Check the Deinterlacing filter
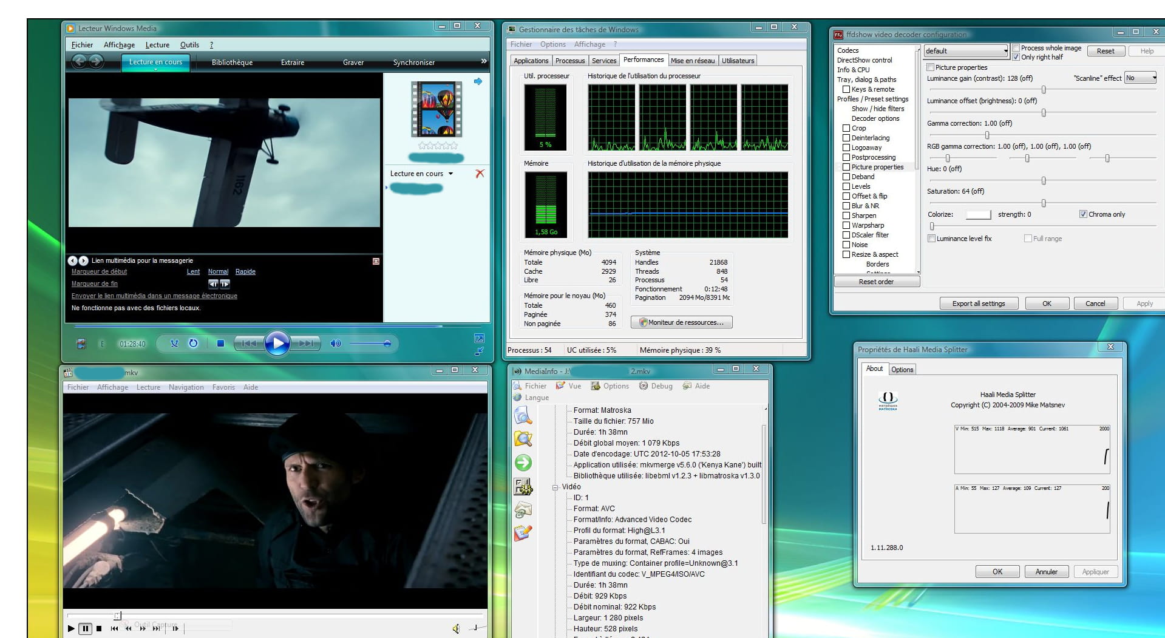 (846, 138)
